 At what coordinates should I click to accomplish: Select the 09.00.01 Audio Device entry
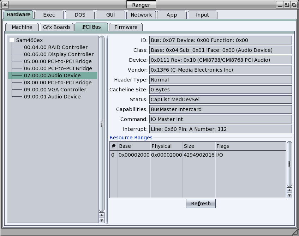[52, 97]
